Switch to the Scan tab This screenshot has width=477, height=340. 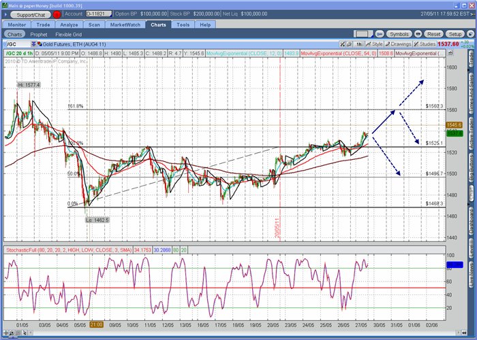click(94, 24)
